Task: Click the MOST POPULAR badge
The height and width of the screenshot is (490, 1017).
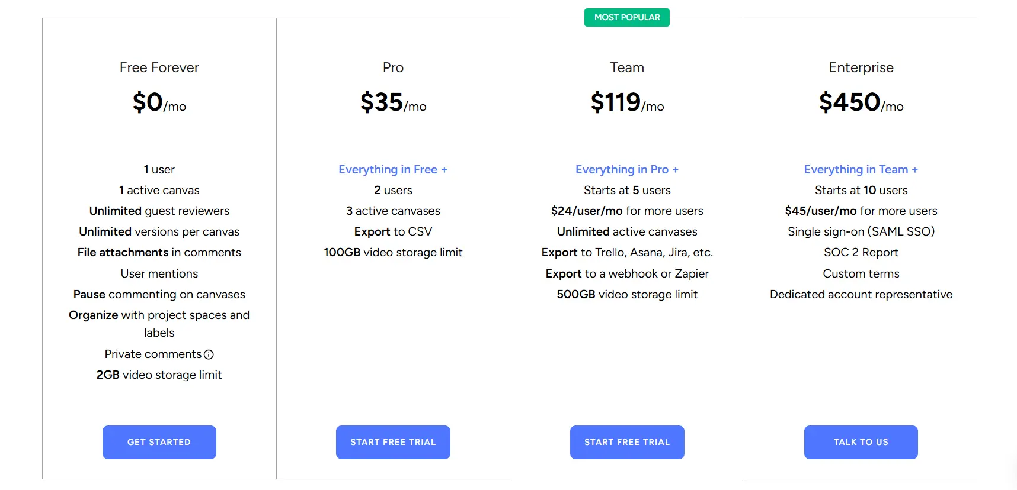Action: pyautogui.click(x=626, y=17)
